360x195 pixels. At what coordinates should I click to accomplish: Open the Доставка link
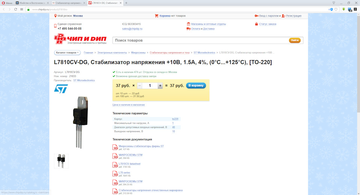(x=209, y=29)
